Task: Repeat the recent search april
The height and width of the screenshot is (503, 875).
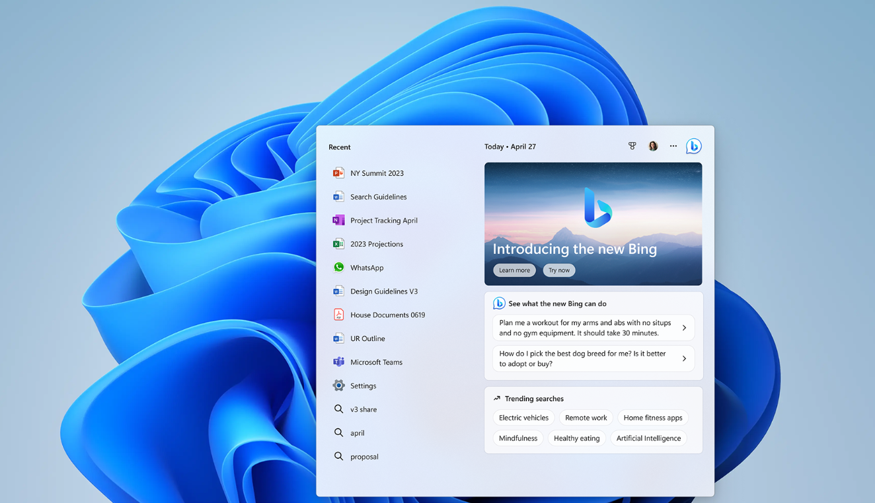Action: (x=358, y=433)
